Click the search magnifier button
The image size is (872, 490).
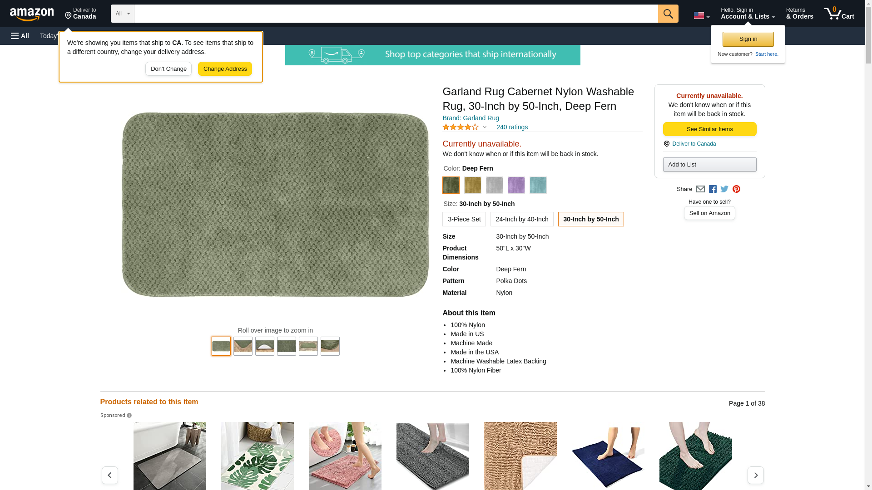(668, 14)
